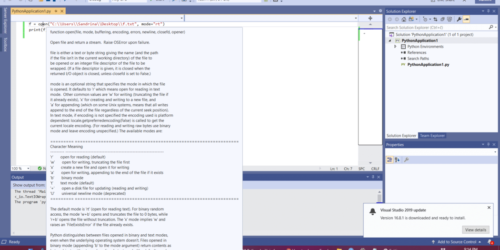Screen dimensions: 500x250
Task: Click the SPC indicator in editor bar
Action: point(361,169)
